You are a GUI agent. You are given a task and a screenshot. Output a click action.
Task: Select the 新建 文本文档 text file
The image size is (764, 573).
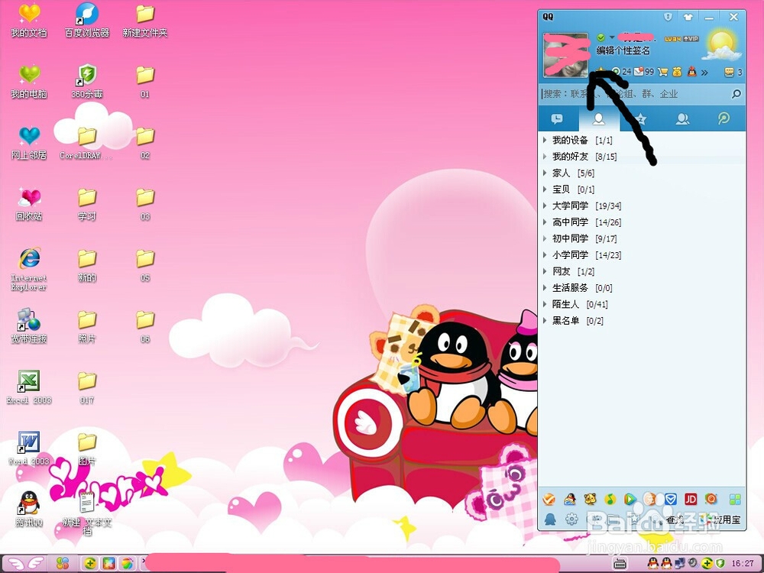87,513
